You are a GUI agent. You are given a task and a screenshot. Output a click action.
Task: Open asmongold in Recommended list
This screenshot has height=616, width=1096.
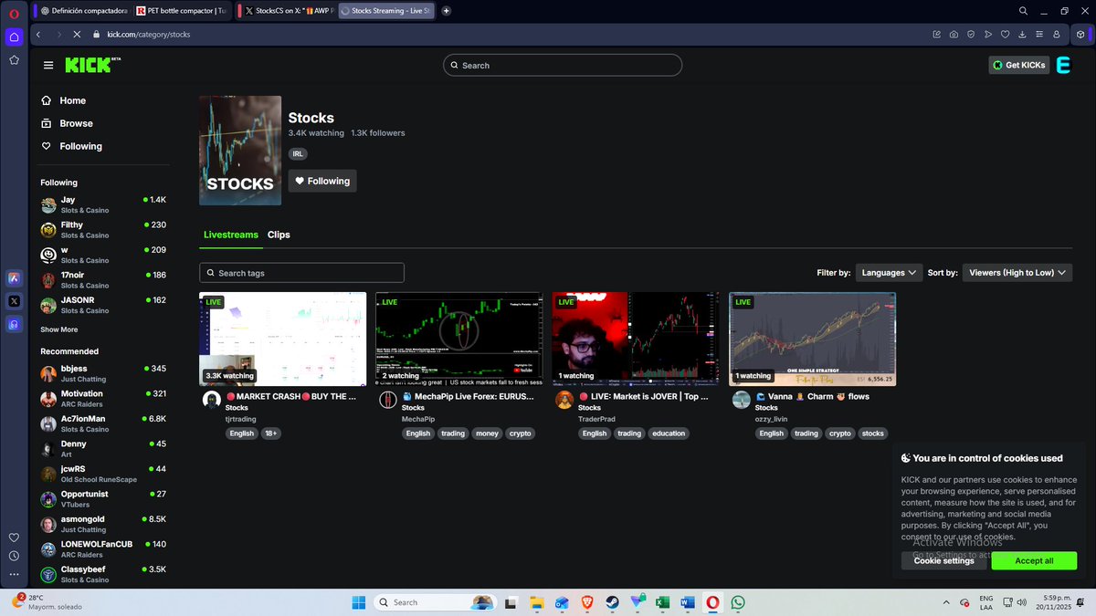coord(103,524)
